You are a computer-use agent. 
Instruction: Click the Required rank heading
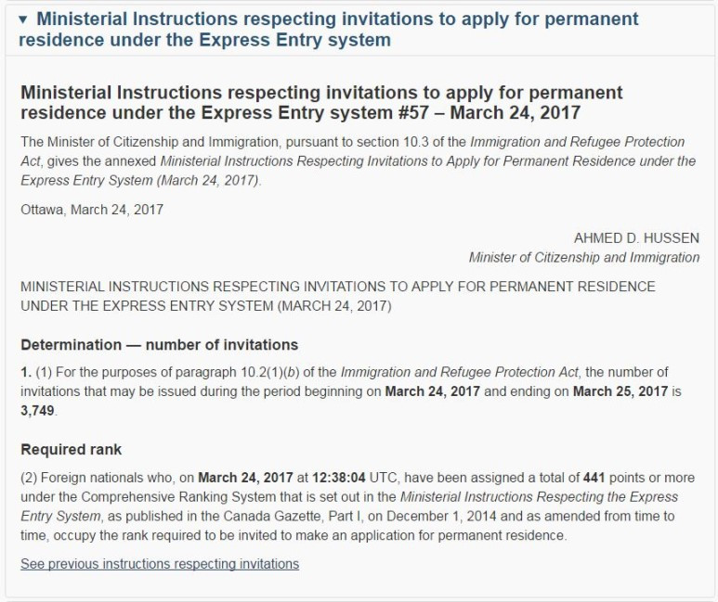[71, 449]
